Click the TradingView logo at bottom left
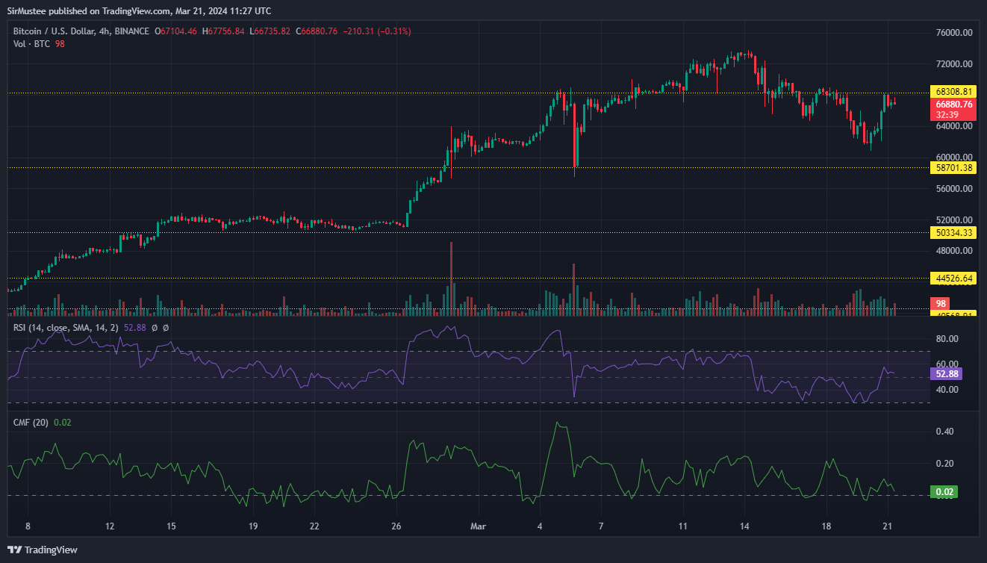 pos(43,550)
